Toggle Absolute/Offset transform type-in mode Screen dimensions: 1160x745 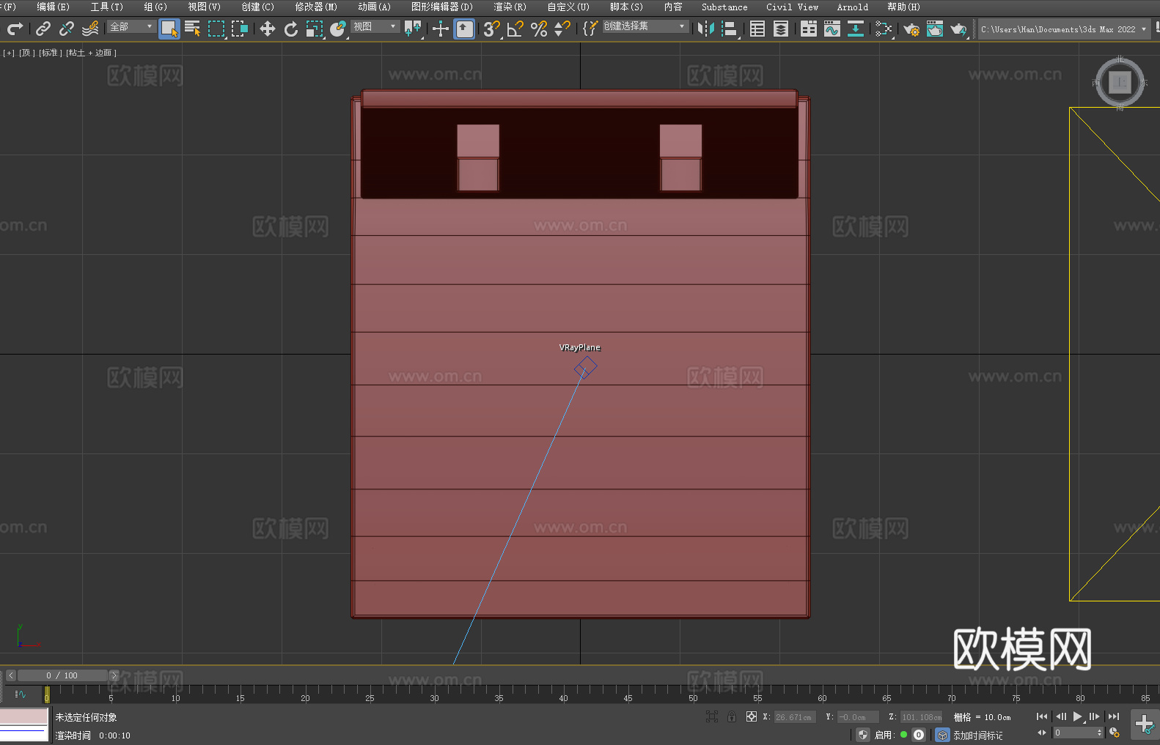pos(752,716)
